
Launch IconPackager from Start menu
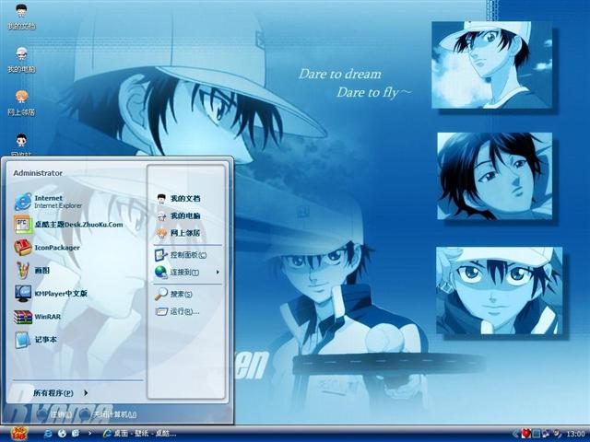tap(47, 248)
